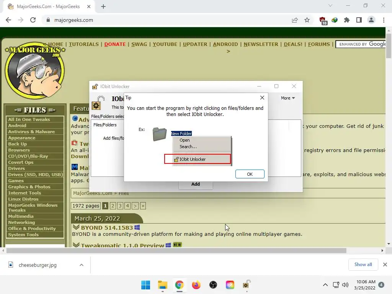
Task: Choose Search... in the example context menu
Action: (x=188, y=147)
